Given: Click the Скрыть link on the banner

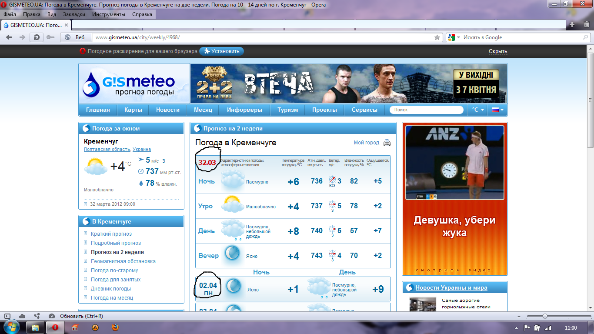Looking at the screenshot, I should coord(498,51).
